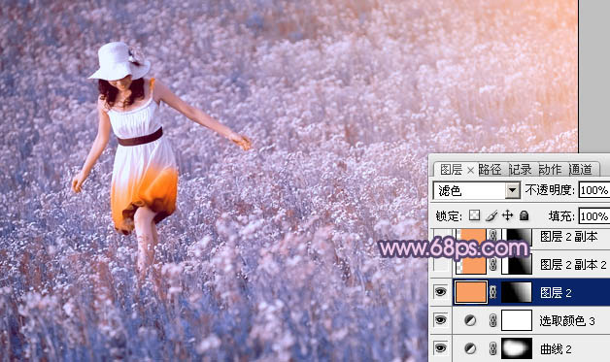Click adjustment icon of 曲线 2 layer

[470, 348]
